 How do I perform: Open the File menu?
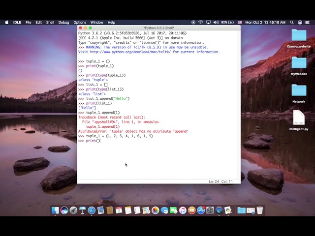(29, 22)
